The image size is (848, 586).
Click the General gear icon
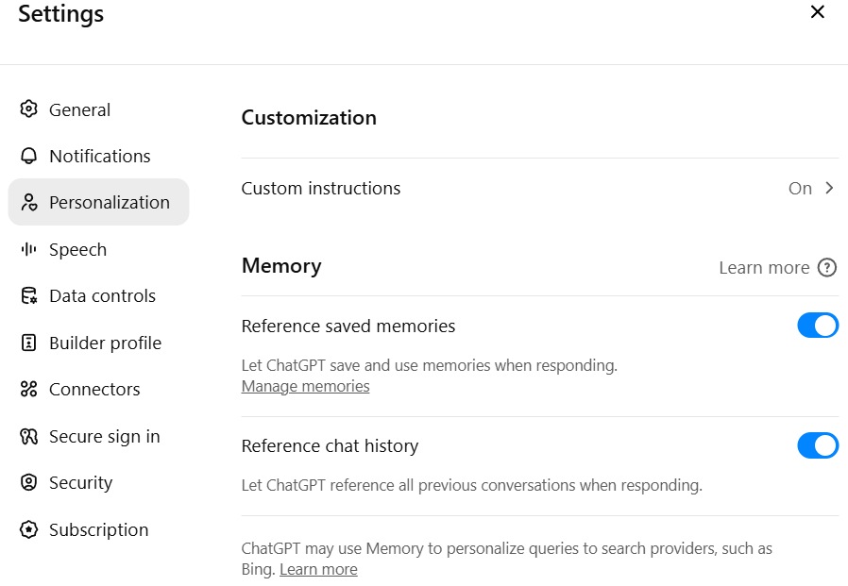[29, 109]
